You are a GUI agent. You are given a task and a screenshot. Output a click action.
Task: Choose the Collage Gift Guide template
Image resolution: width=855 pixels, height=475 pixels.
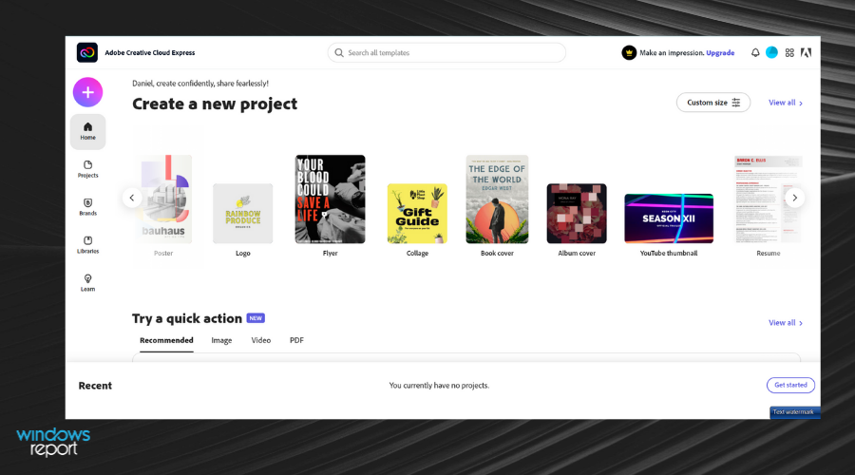pyautogui.click(x=417, y=214)
